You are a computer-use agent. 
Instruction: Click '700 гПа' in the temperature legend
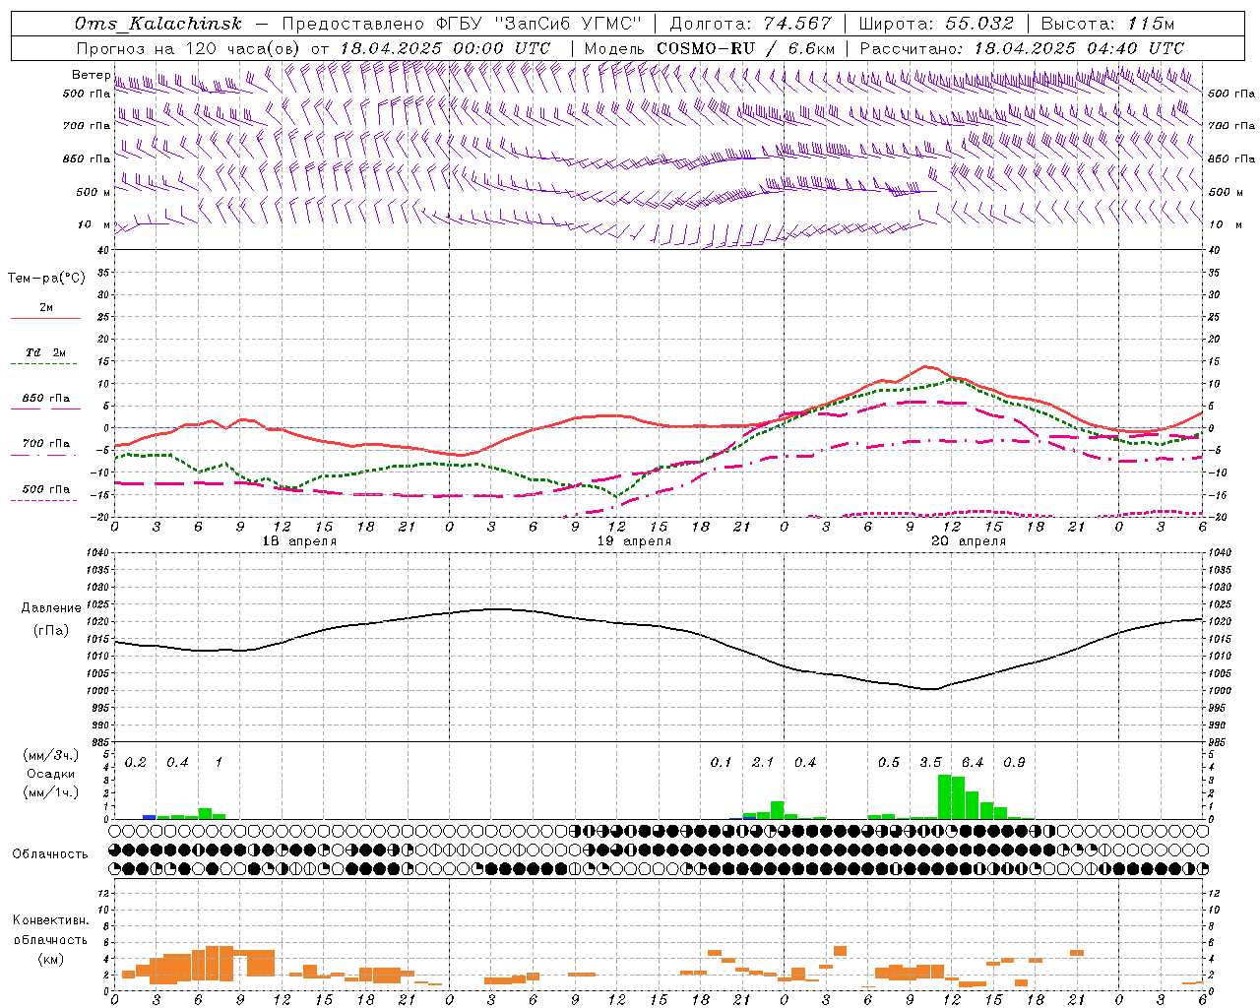(46, 444)
